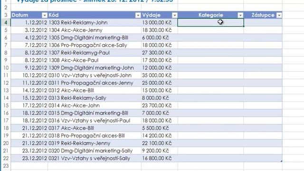The width and height of the screenshot is (304, 171).
Task: Select expense cell 16 800,00 Kč
Action: 160,158
